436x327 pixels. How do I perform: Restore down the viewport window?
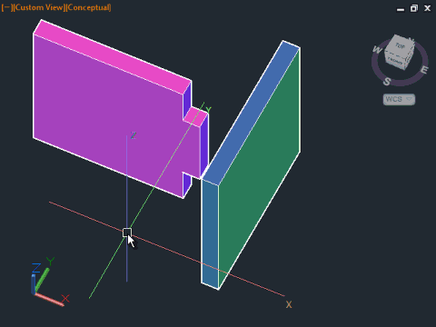coord(414,8)
